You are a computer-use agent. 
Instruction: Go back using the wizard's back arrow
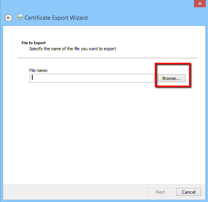(9, 18)
